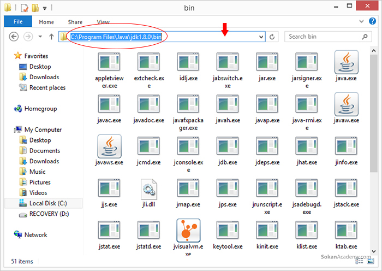Viewport: 382px width, 271px height.
Task: Open the File menu
Action: pyautogui.click(x=18, y=21)
